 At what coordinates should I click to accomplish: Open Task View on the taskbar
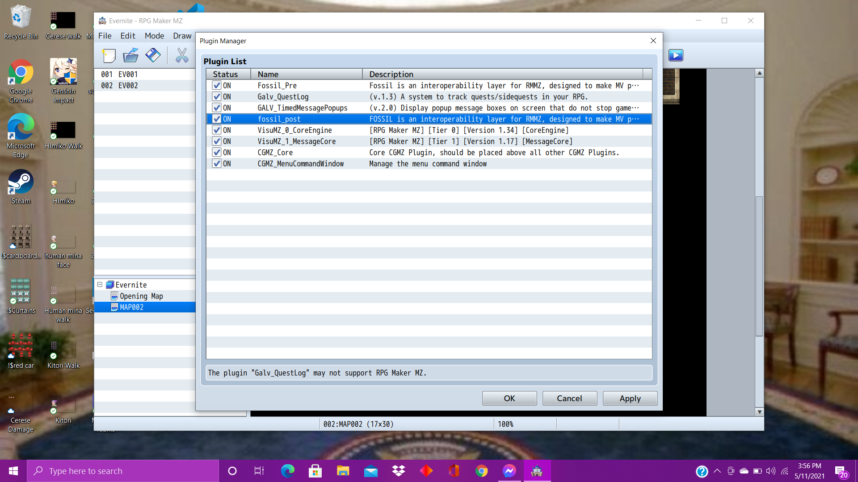point(259,471)
